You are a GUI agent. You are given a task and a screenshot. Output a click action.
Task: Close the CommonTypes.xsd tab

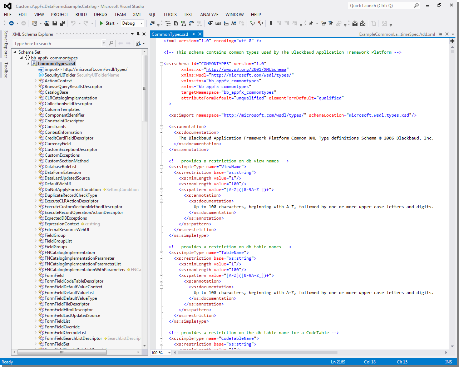(200, 34)
